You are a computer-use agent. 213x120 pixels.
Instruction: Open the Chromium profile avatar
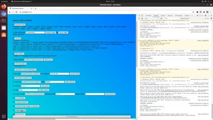207,12
